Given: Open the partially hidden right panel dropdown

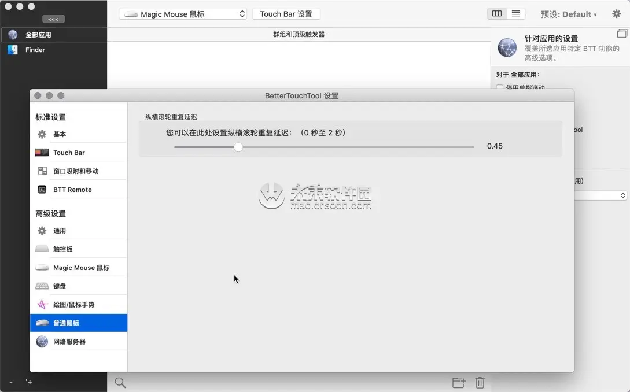Looking at the screenshot, I should 600,195.
